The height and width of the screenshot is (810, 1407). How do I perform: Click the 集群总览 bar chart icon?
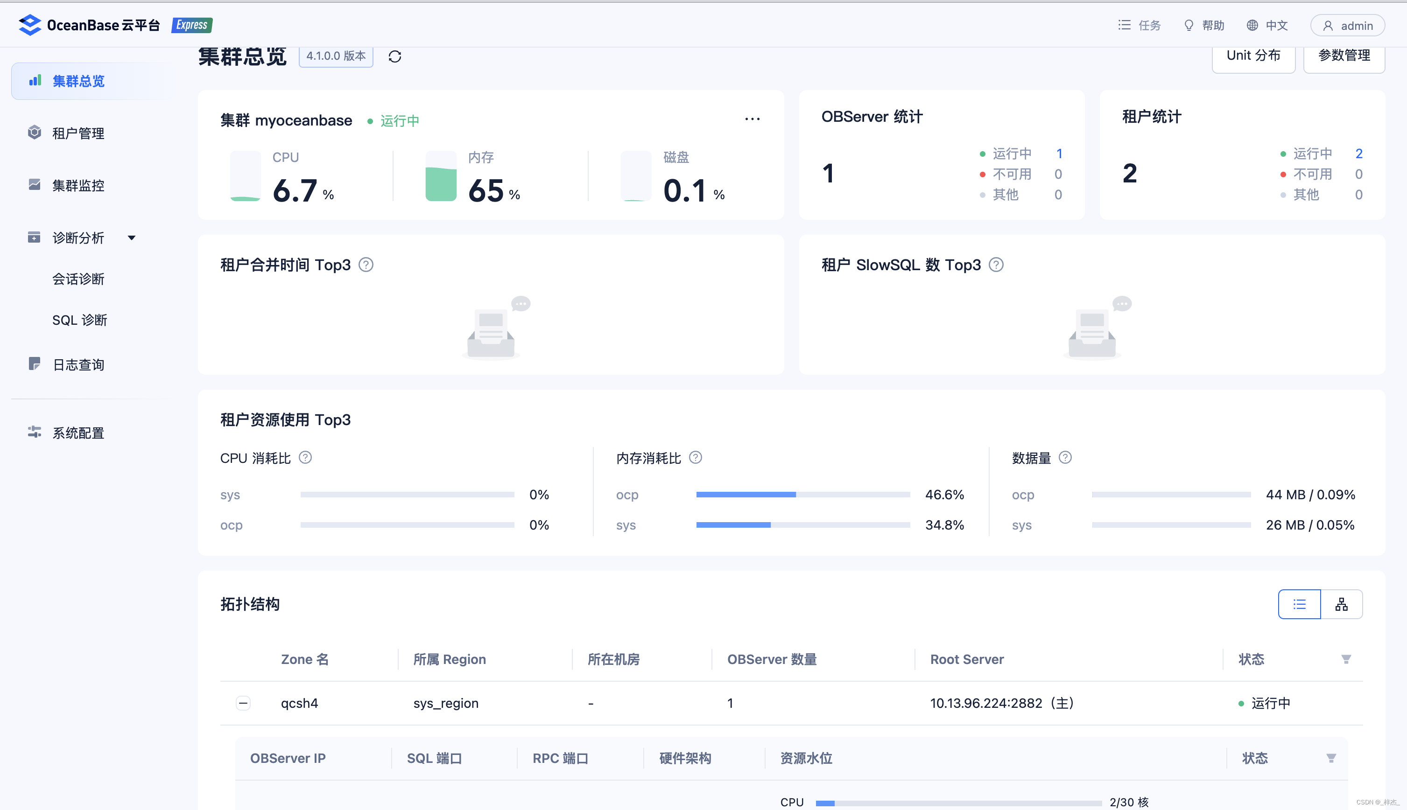(35, 81)
